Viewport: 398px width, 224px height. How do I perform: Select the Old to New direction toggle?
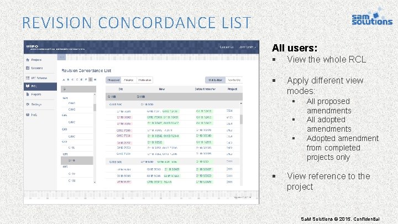[x=215, y=80]
